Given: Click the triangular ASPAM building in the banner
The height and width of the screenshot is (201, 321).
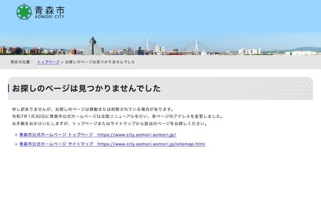Looking at the screenshot, I should point(92,46).
